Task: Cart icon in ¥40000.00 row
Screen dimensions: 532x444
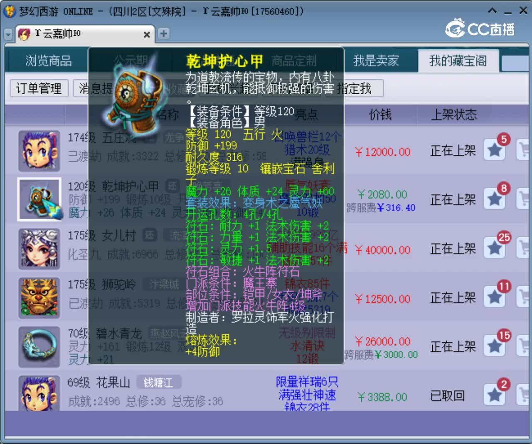Action: tap(523, 248)
